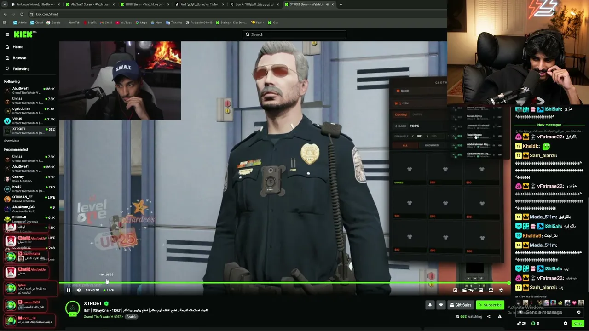This screenshot has height=331, width=589.
Task: Open video player settings gear
Action: click(x=501, y=290)
